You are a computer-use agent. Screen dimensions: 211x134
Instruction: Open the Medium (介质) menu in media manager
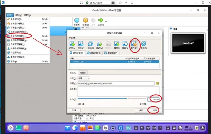pos(72,38)
